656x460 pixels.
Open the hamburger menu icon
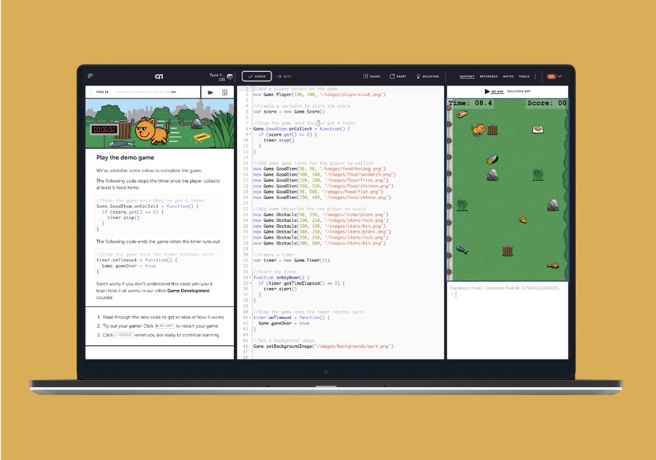(x=90, y=76)
